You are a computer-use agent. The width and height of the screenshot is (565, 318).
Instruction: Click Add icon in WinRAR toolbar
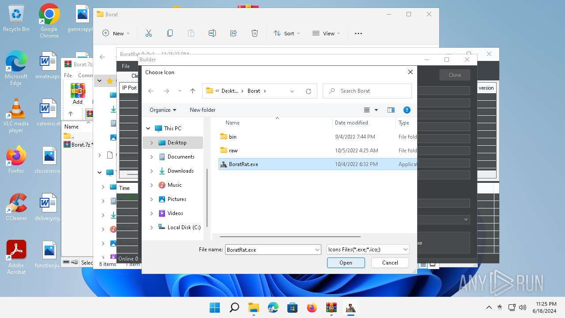click(78, 94)
